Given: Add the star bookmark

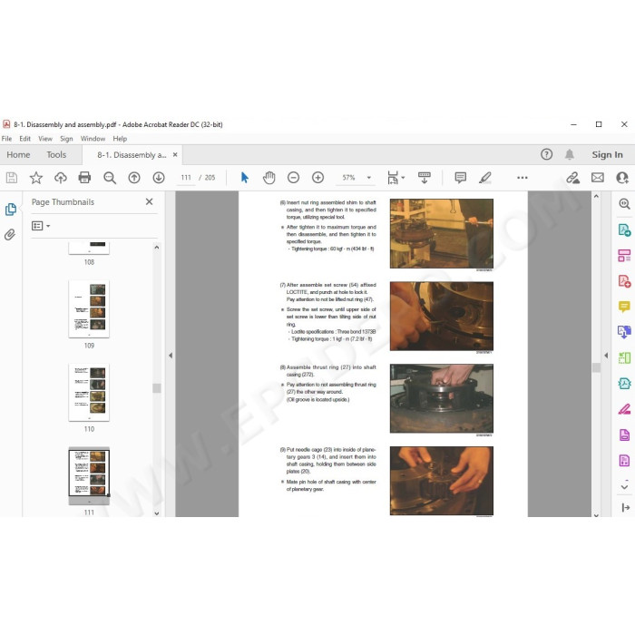Looking at the screenshot, I should click(36, 178).
